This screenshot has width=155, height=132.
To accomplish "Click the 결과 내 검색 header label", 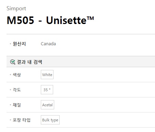I will [29, 62].
